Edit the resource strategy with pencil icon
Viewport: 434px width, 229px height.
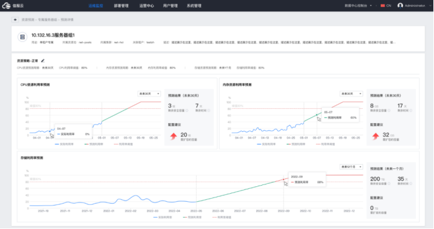pos(43,61)
